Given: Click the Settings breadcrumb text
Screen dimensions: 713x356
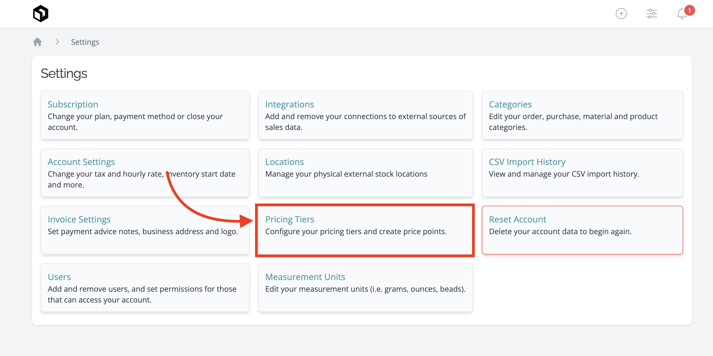Looking at the screenshot, I should 85,42.
